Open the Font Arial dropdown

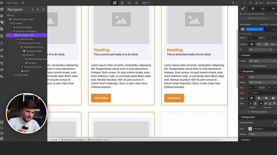click(x=262, y=77)
